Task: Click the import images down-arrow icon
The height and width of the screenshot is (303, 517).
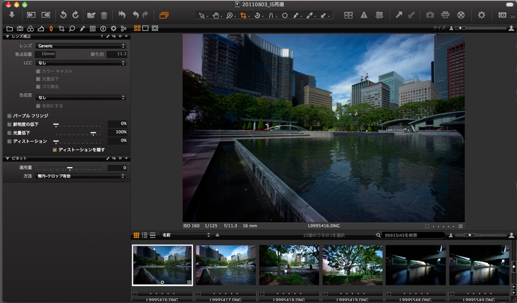Action: tap(12, 15)
